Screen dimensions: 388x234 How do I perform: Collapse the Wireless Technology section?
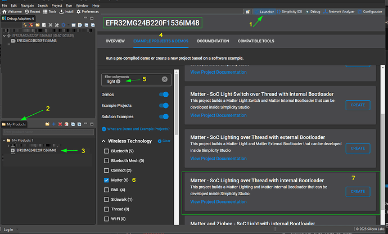[x=103, y=141]
